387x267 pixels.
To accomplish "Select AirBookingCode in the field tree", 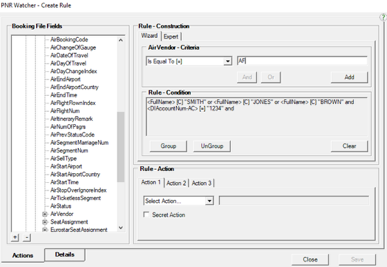I will [69, 39].
